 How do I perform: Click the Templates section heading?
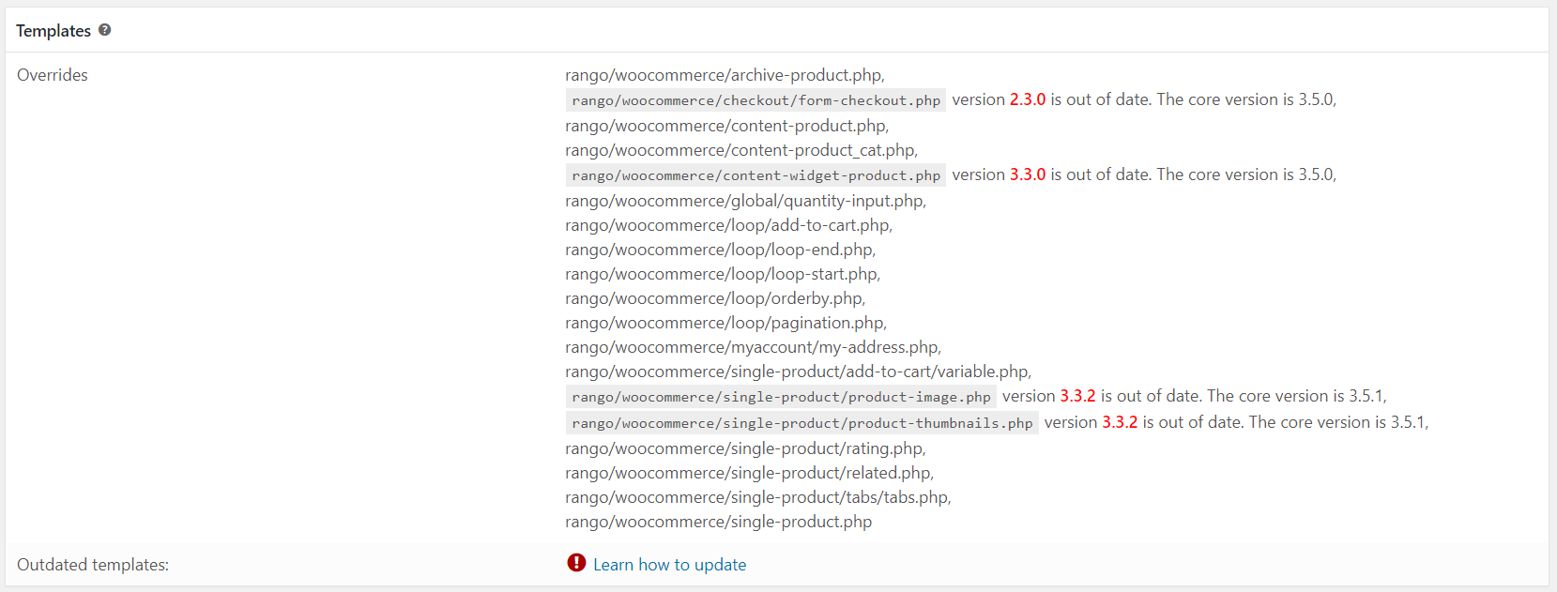[53, 31]
